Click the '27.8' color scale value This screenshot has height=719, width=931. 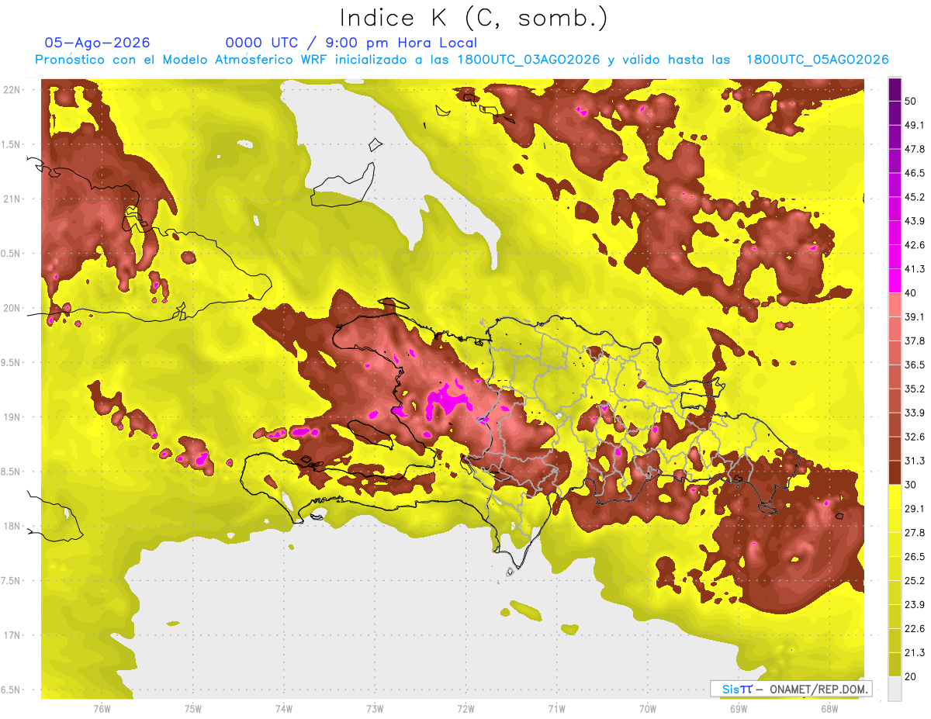pos(914,533)
